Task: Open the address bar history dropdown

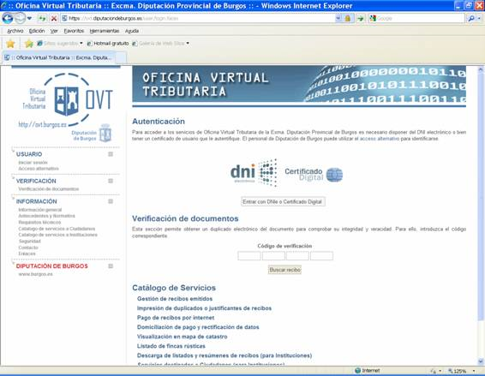Action: [338, 19]
